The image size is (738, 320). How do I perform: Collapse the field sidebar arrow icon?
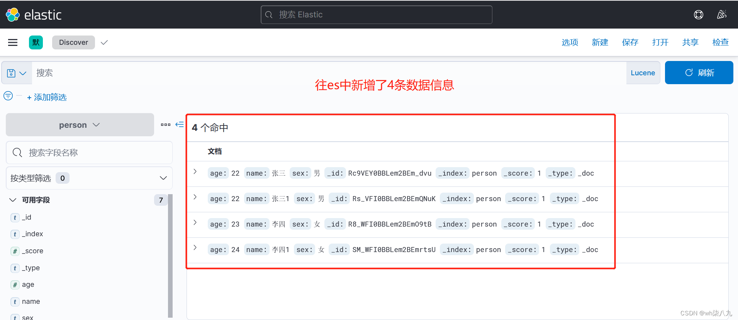point(180,124)
